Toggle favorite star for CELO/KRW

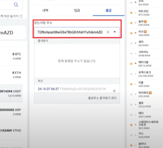131,105
